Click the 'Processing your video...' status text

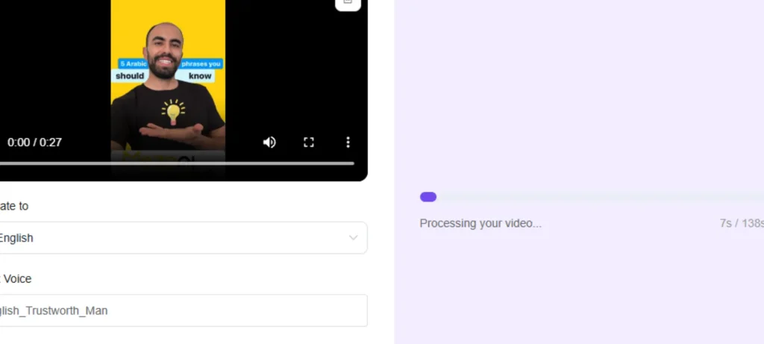point(480,223)
